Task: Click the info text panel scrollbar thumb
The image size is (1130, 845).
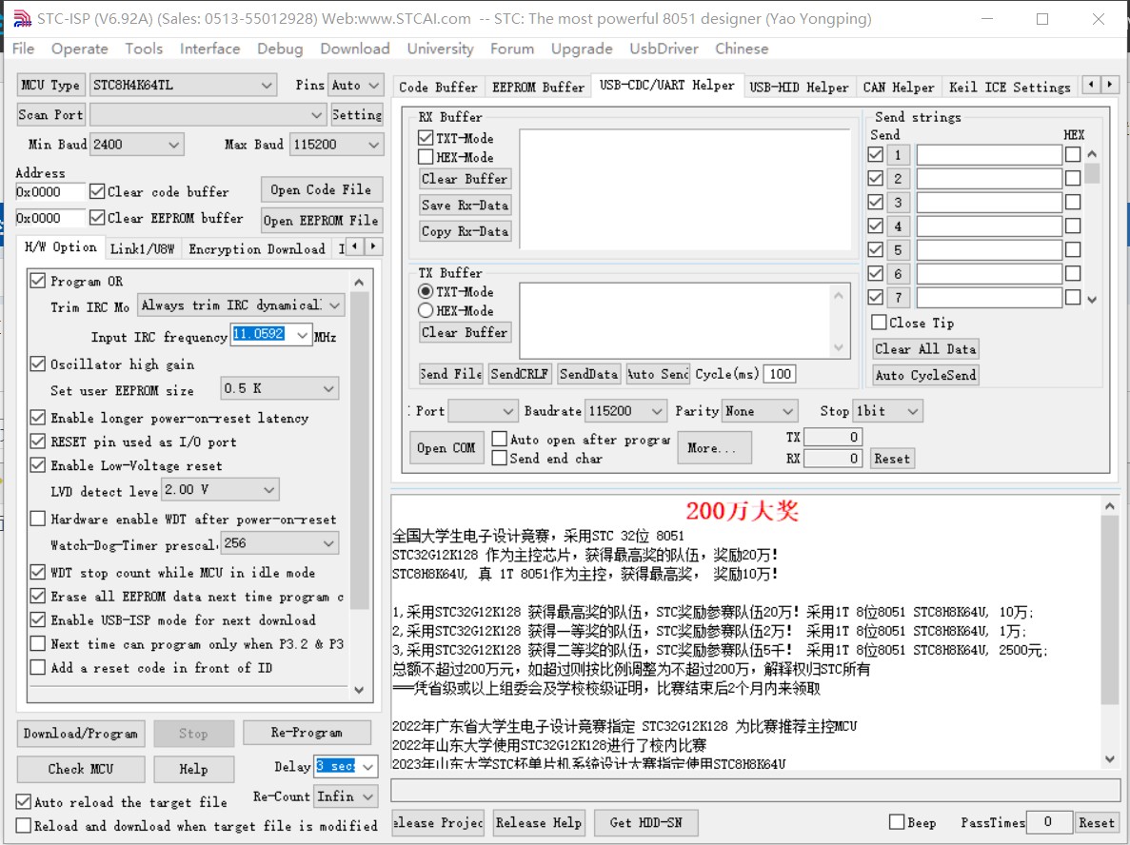Action: click(1110, 609)
